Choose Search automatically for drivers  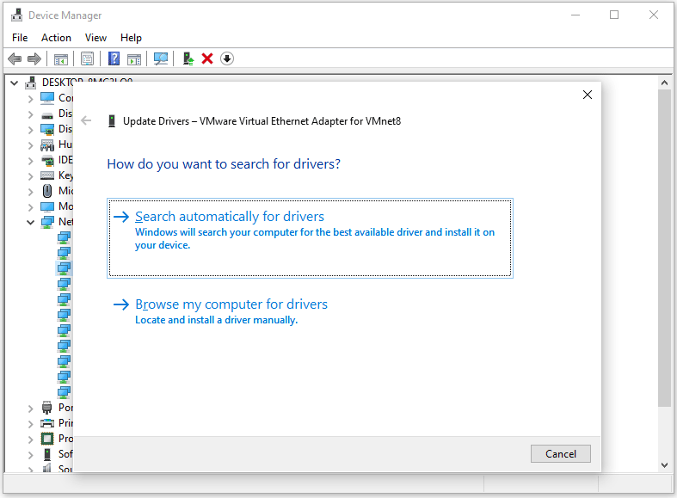tap(229, 217)
